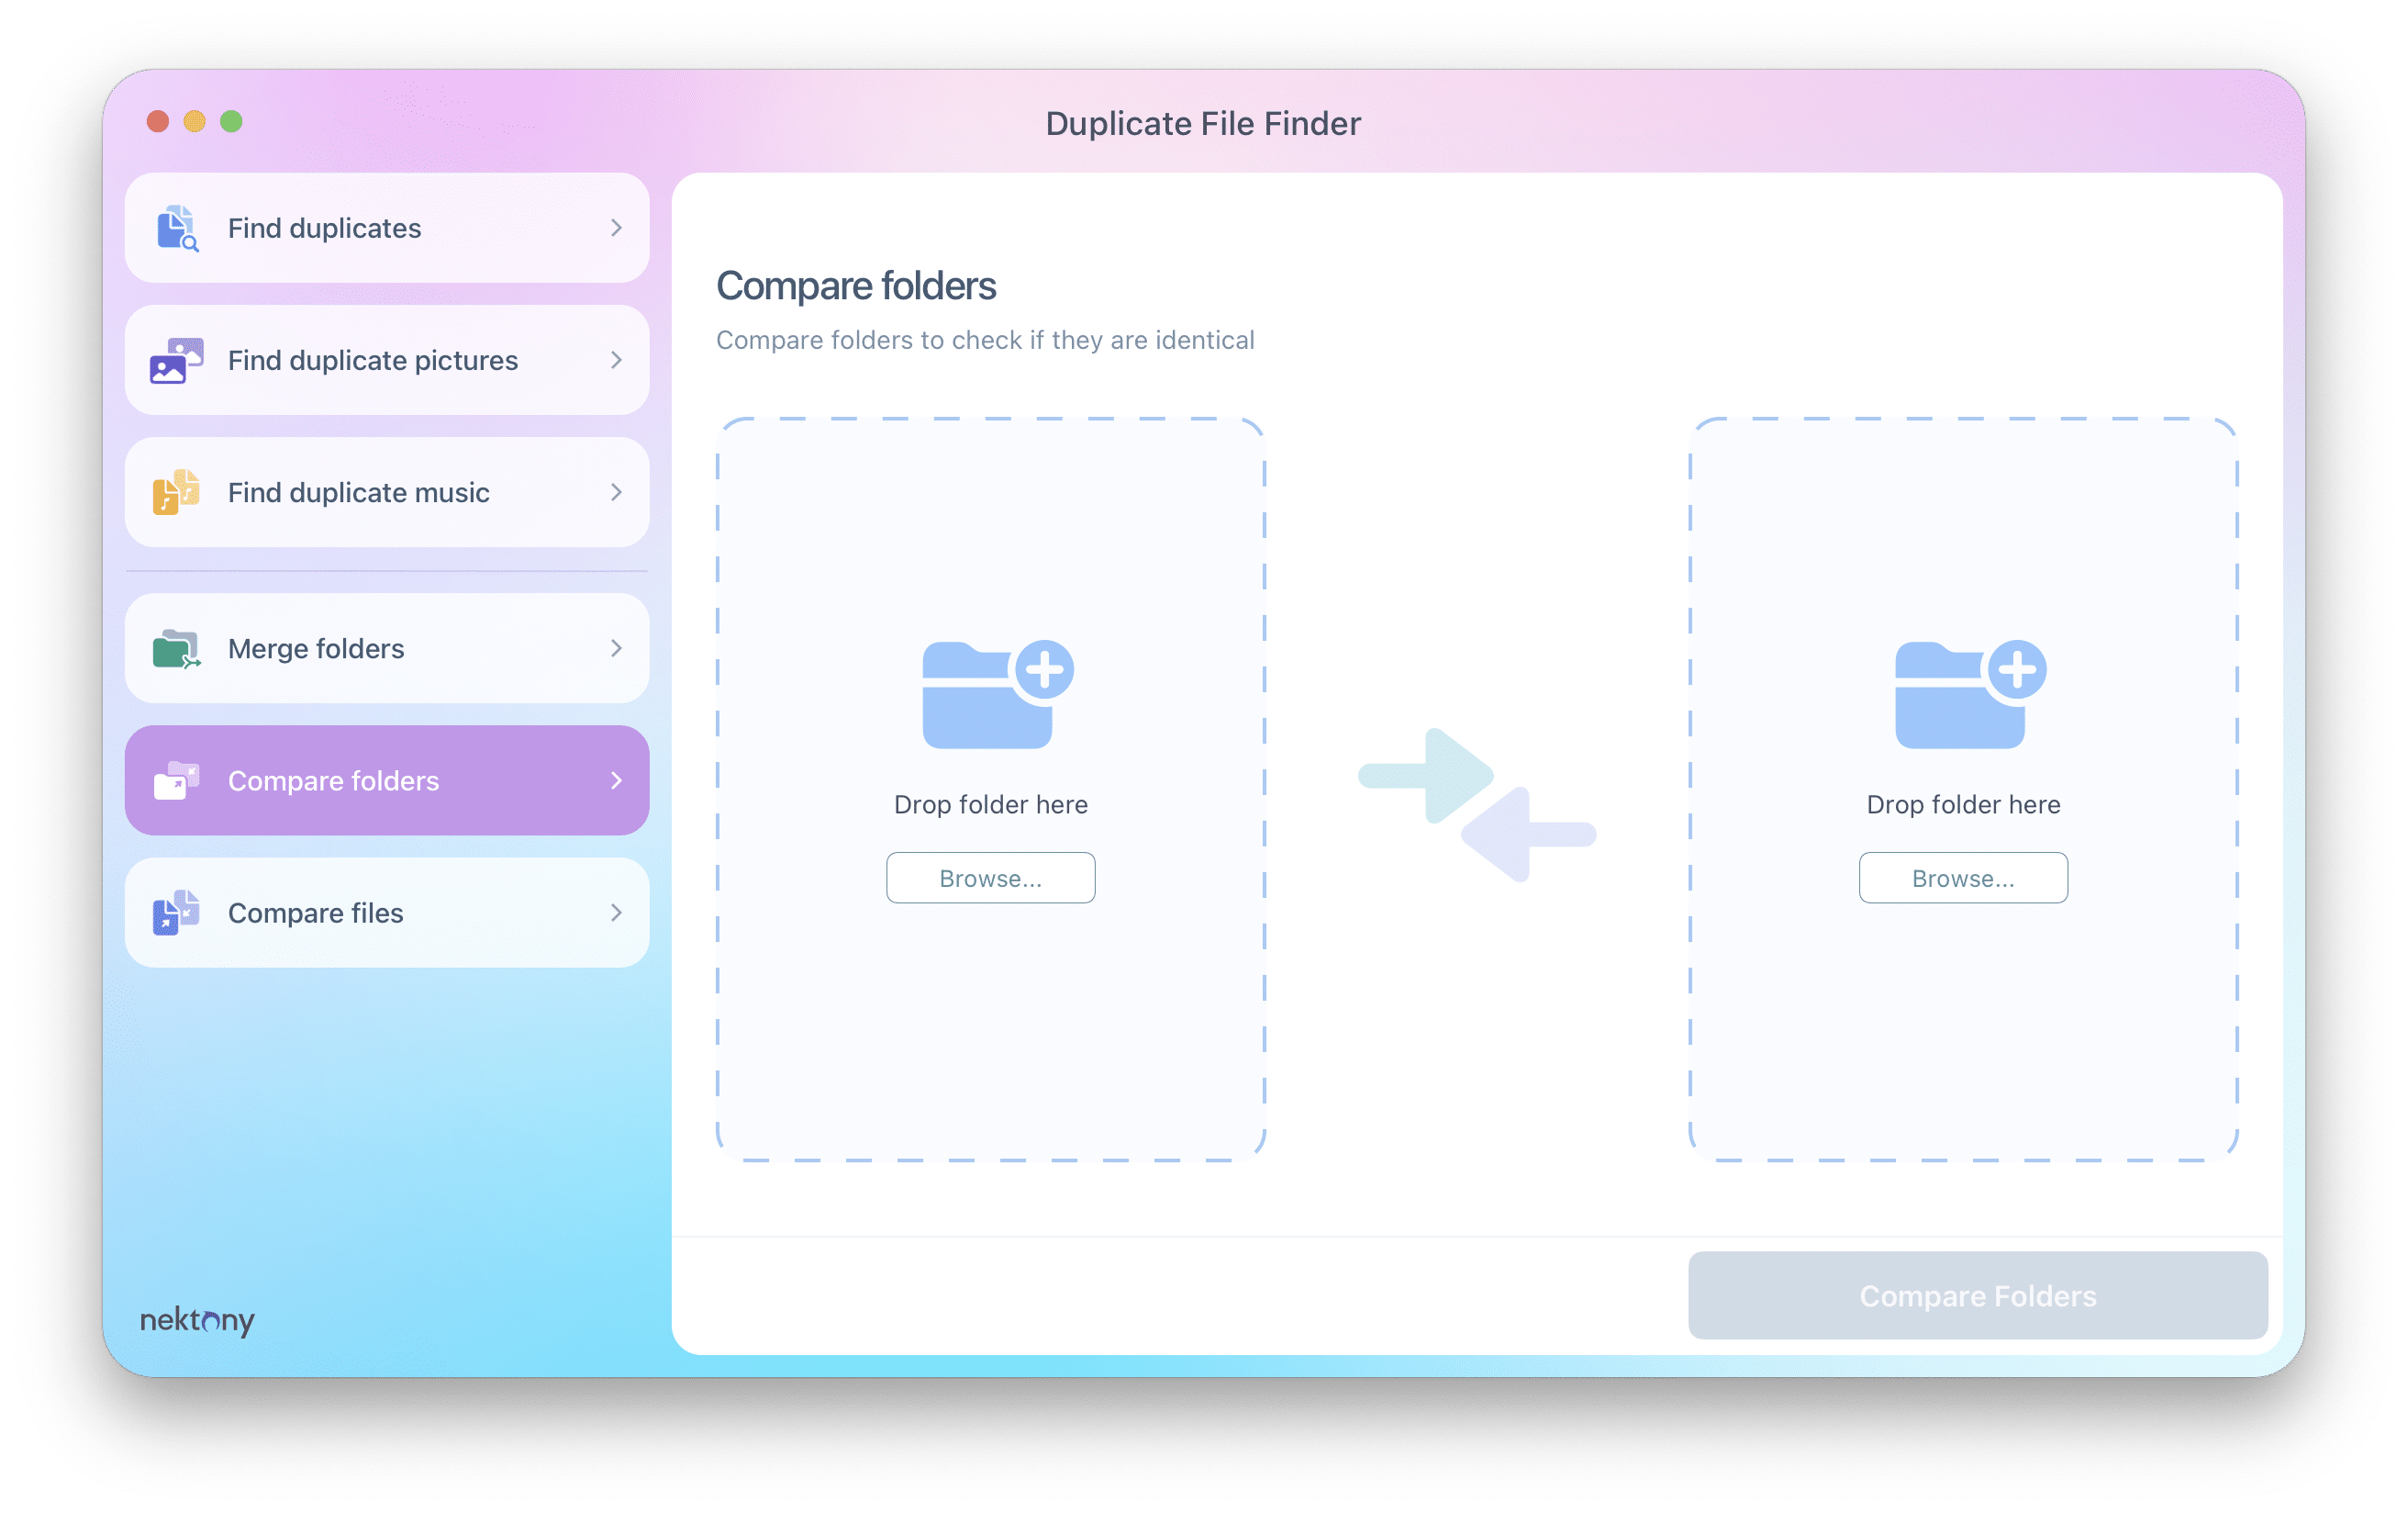Select Compare folders feature

[x=387, y=779]
